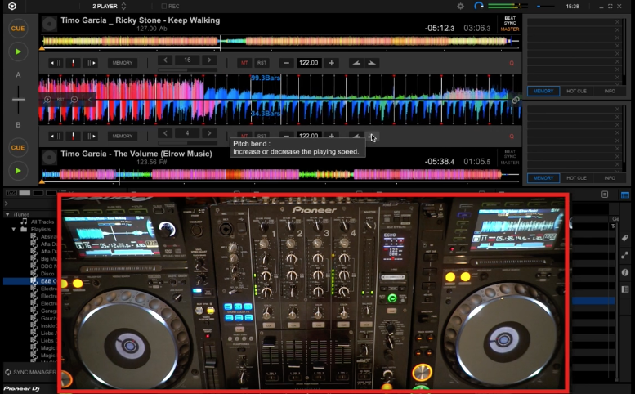Open the Disco playlist

pos(47,274)
